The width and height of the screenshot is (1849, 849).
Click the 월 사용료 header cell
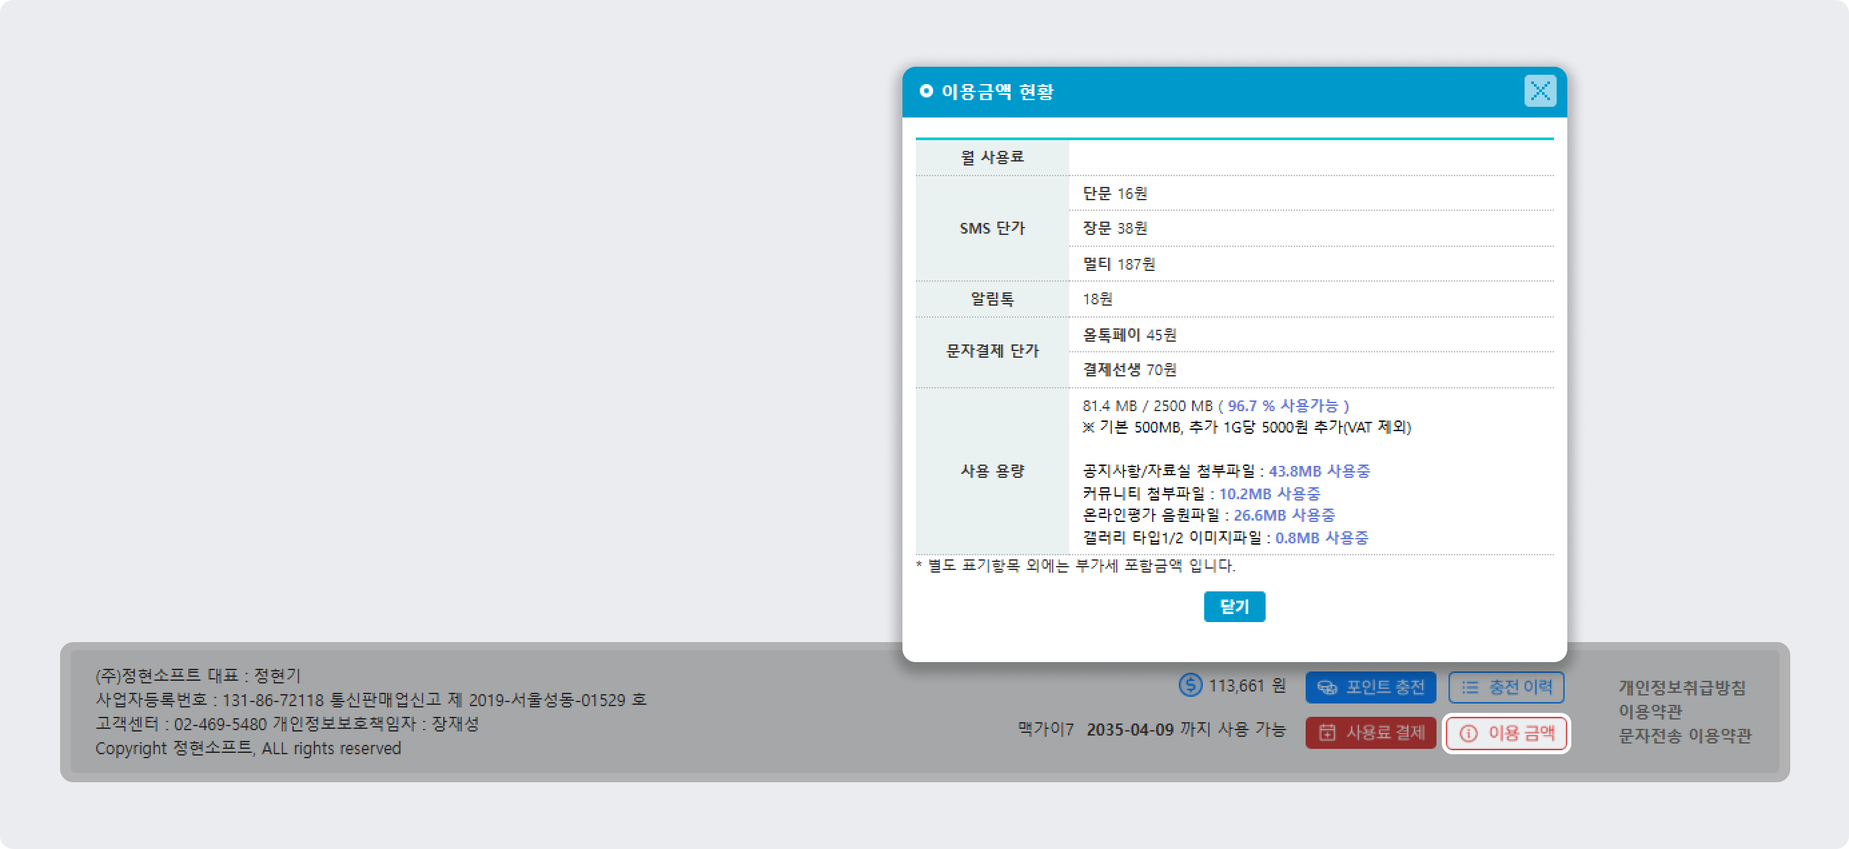pos(992,157)
